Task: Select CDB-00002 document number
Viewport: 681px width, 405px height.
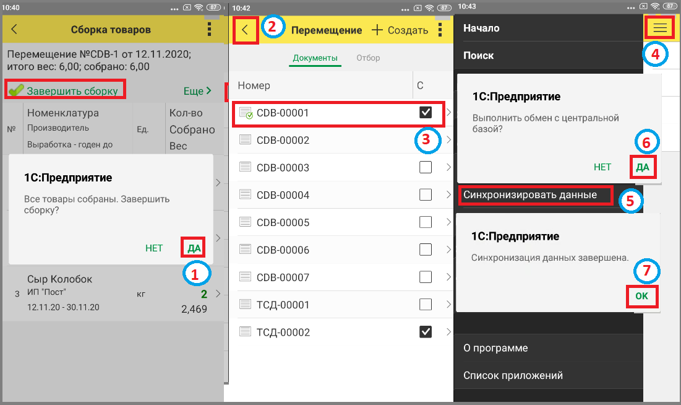Action: point(283,140)
